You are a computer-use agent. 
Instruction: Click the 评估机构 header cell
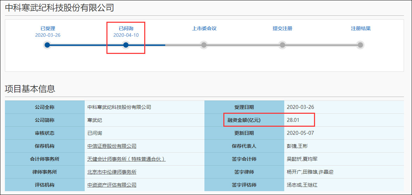click(x=45, y=185)
